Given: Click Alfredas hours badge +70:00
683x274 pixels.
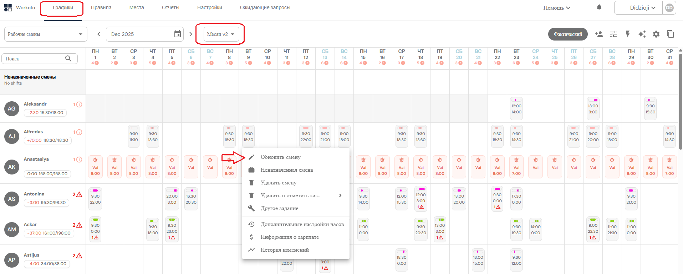Looking at the screenshot, I should [48, 140].
